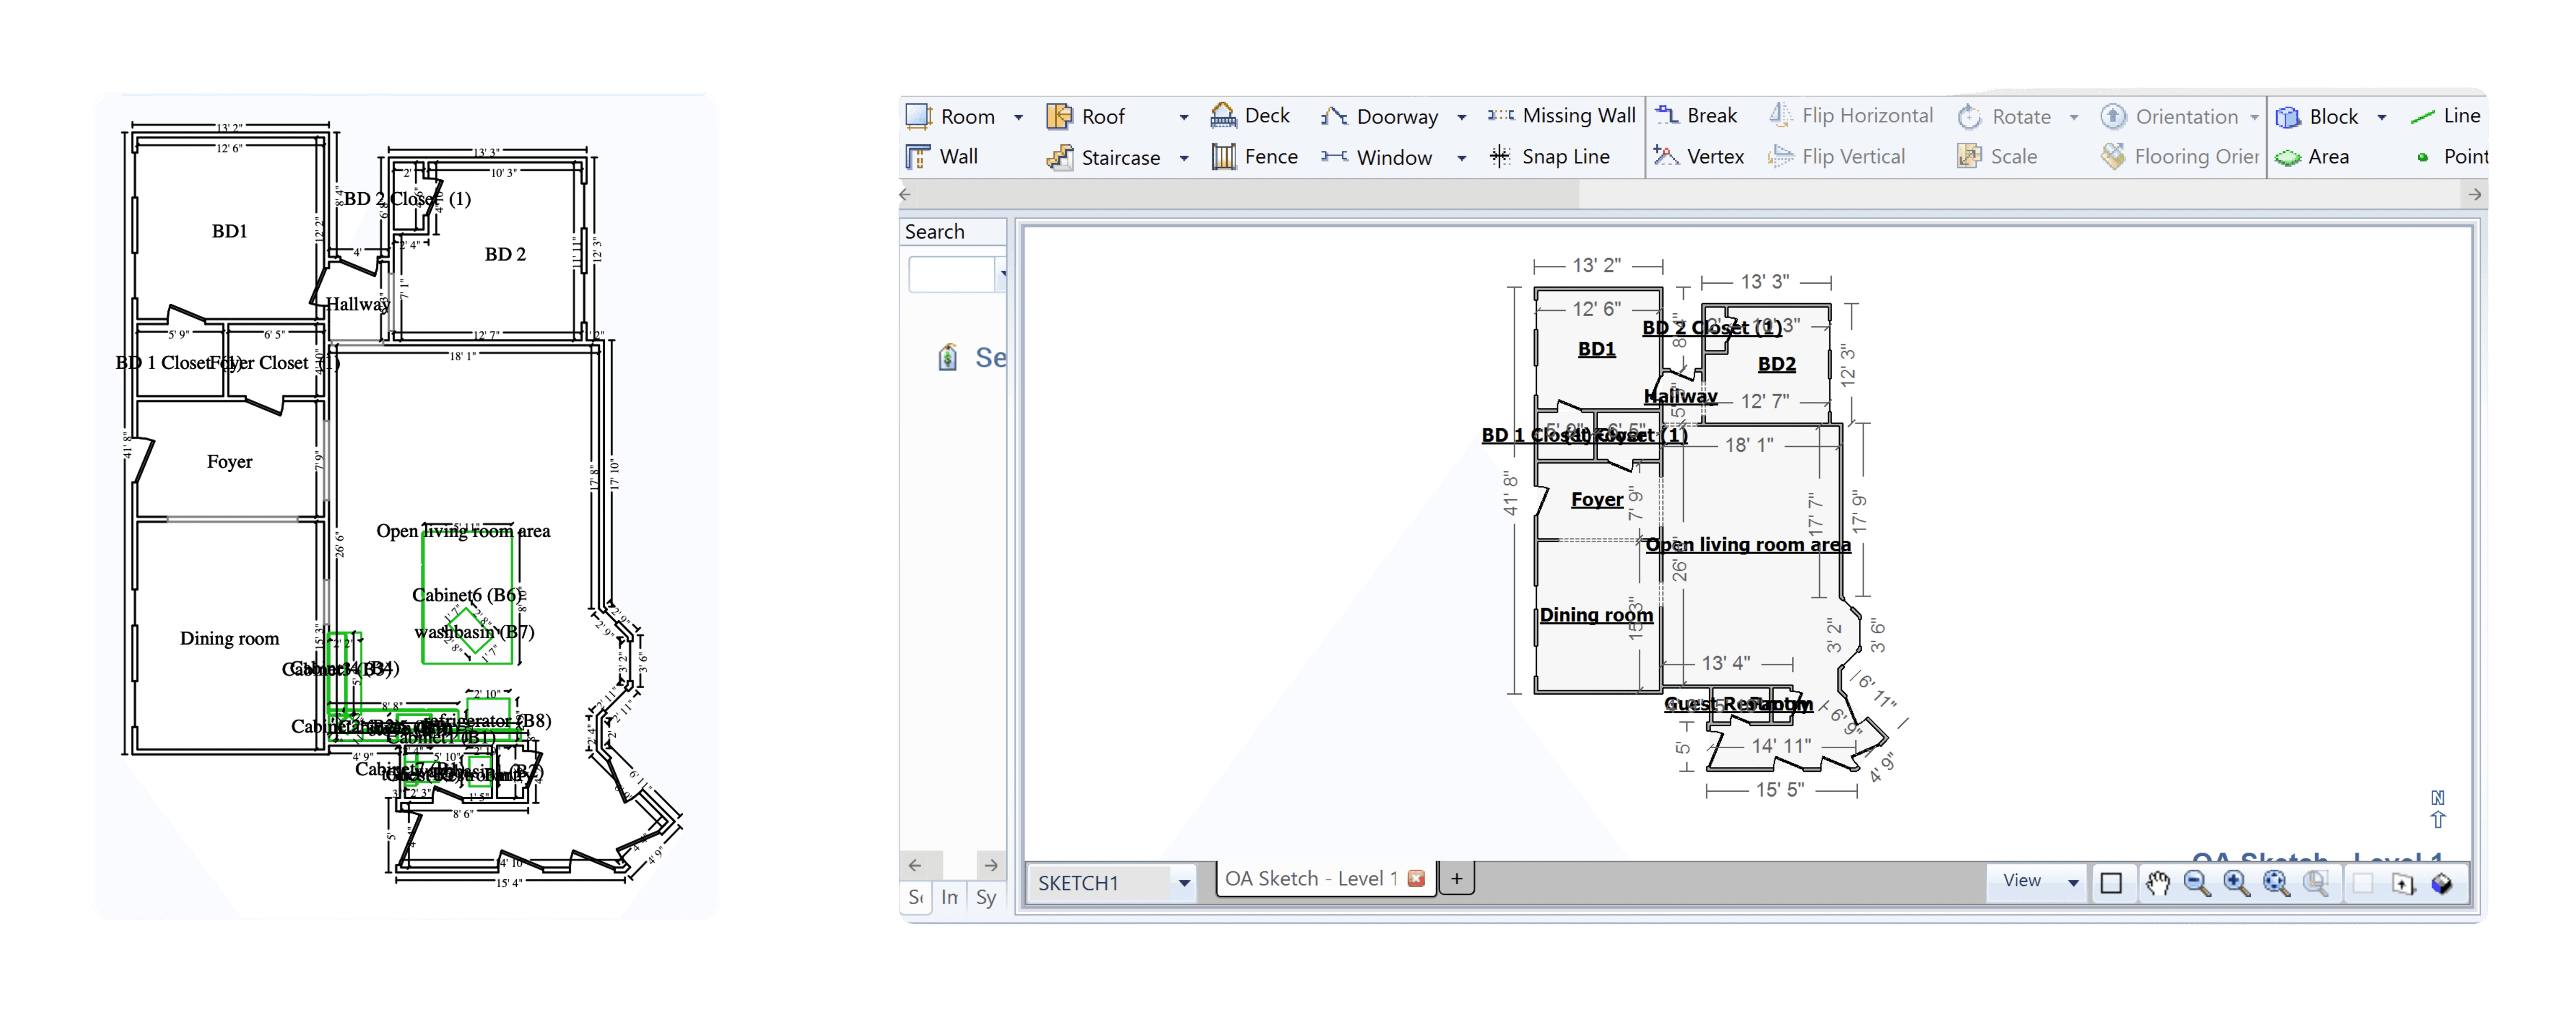The width and height of the screenshot is (2576, 1012).
Task: Click the Rotate tool
Action: (x=2004, y=117)
